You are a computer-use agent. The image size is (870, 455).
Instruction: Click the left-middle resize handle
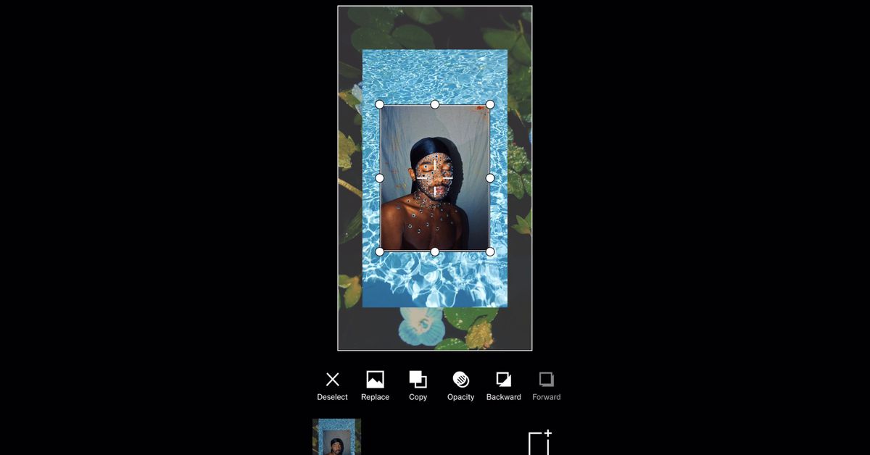pyautogui.click(x=379, y=178)
